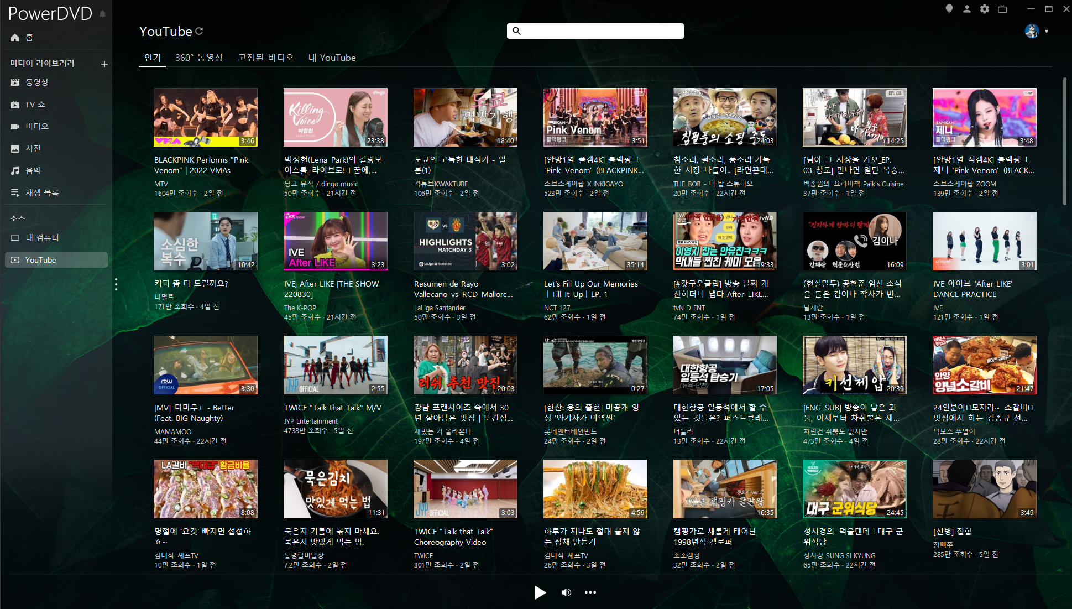This screenshot has height=609, width=1072.
Task: Select the YouTube source in sidebar
Action: coord(56,260)
